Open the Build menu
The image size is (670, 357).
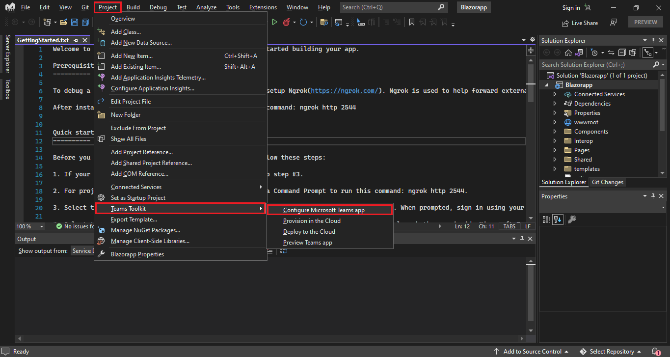(133, 7)
